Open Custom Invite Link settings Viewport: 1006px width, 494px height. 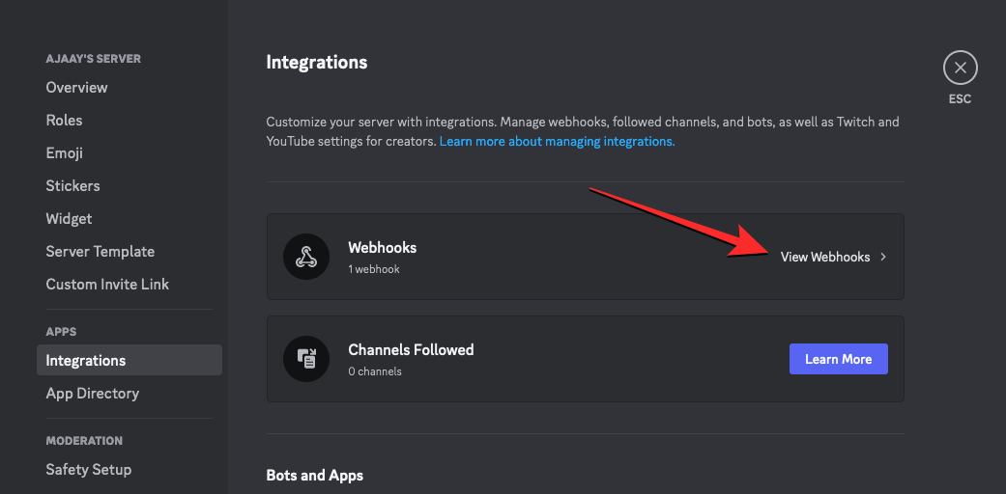(107, 285)
